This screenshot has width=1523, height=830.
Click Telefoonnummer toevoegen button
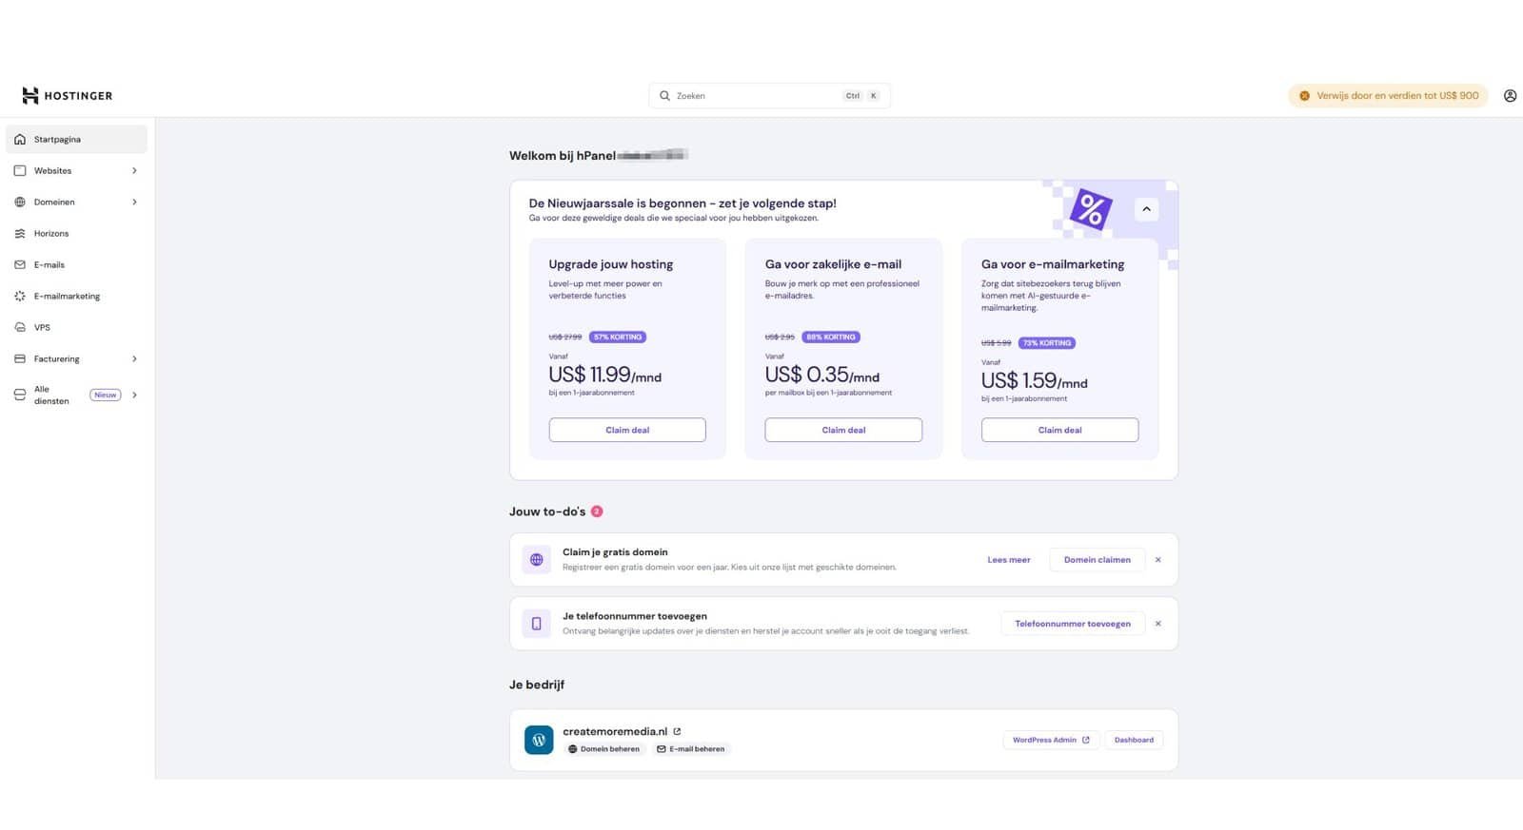click(1072, 624)
